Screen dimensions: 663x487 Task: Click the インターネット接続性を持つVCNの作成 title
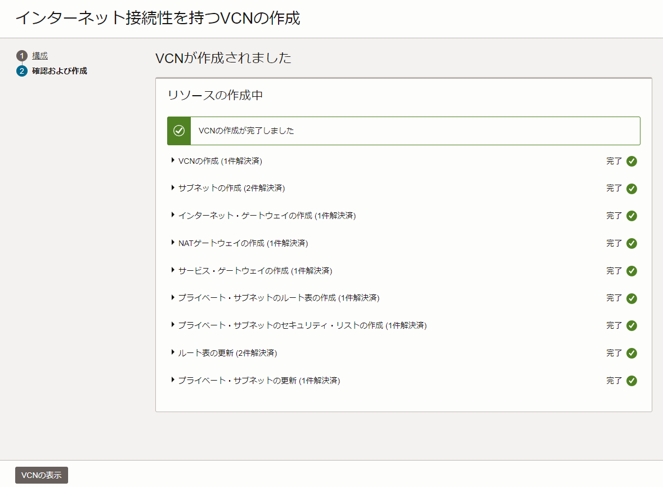point(158,18)
